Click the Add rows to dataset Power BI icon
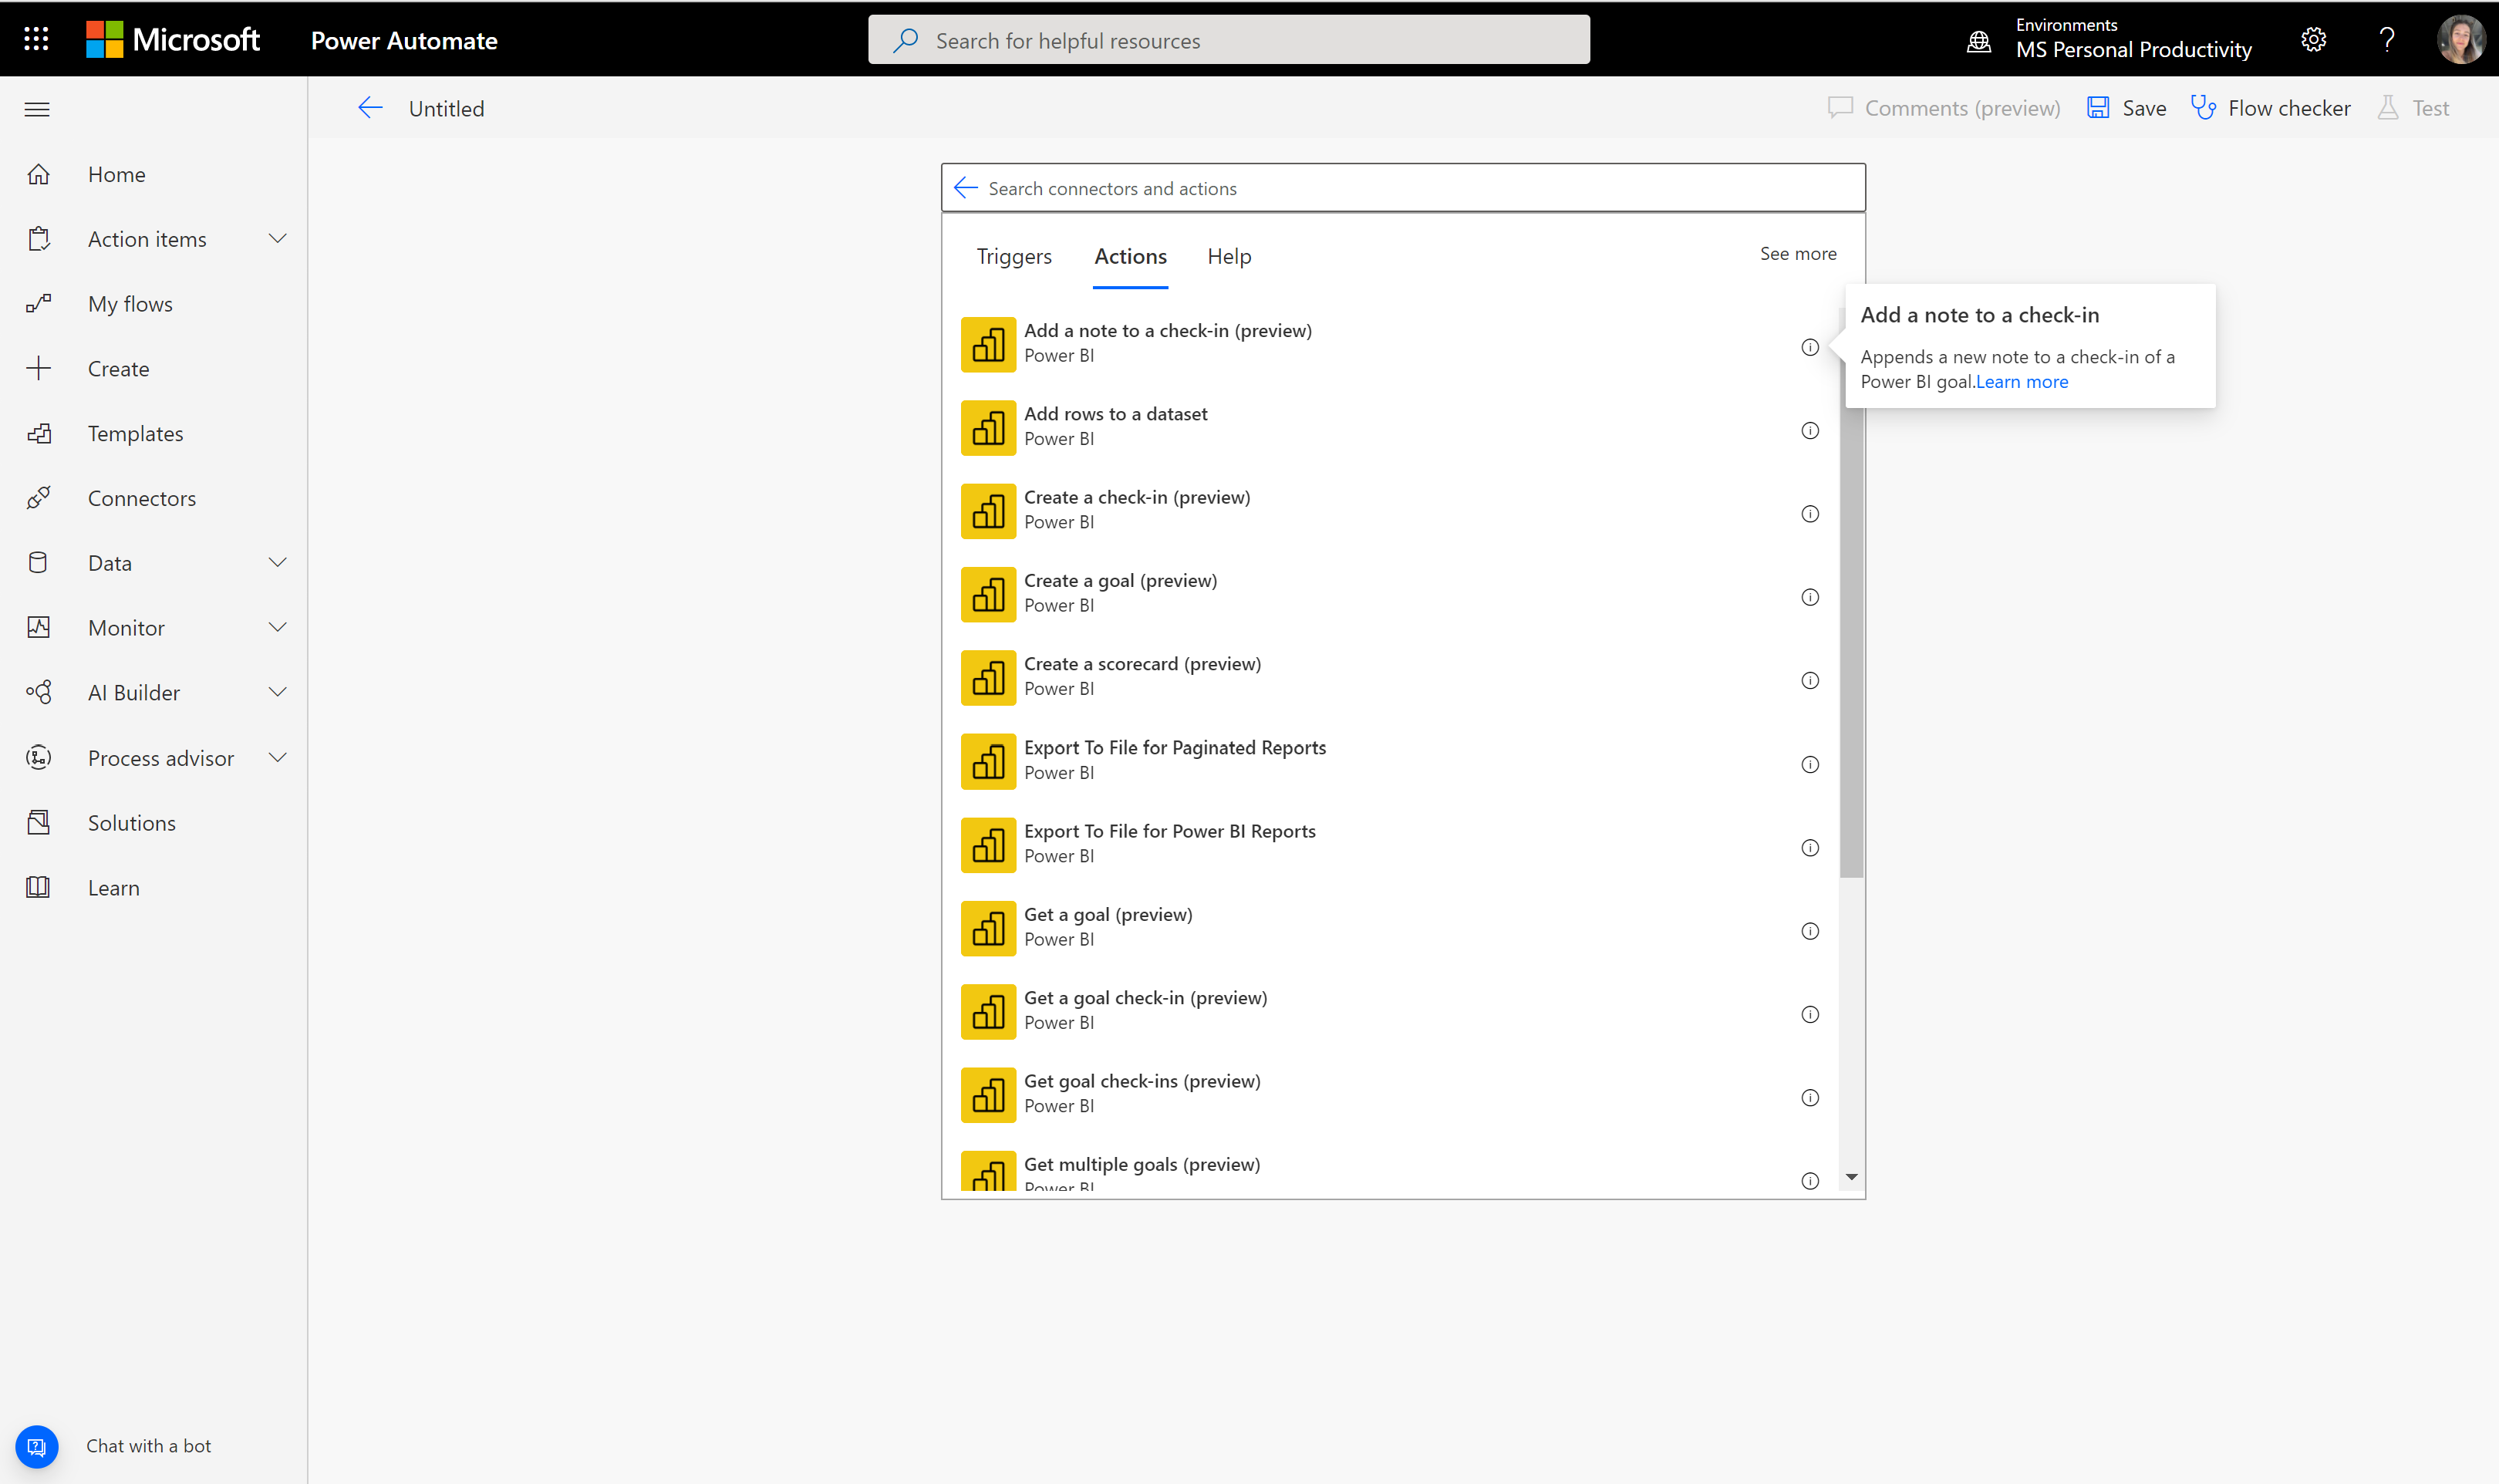The height and width of the screenshot is (1484, 2499). tap(987, 427)
